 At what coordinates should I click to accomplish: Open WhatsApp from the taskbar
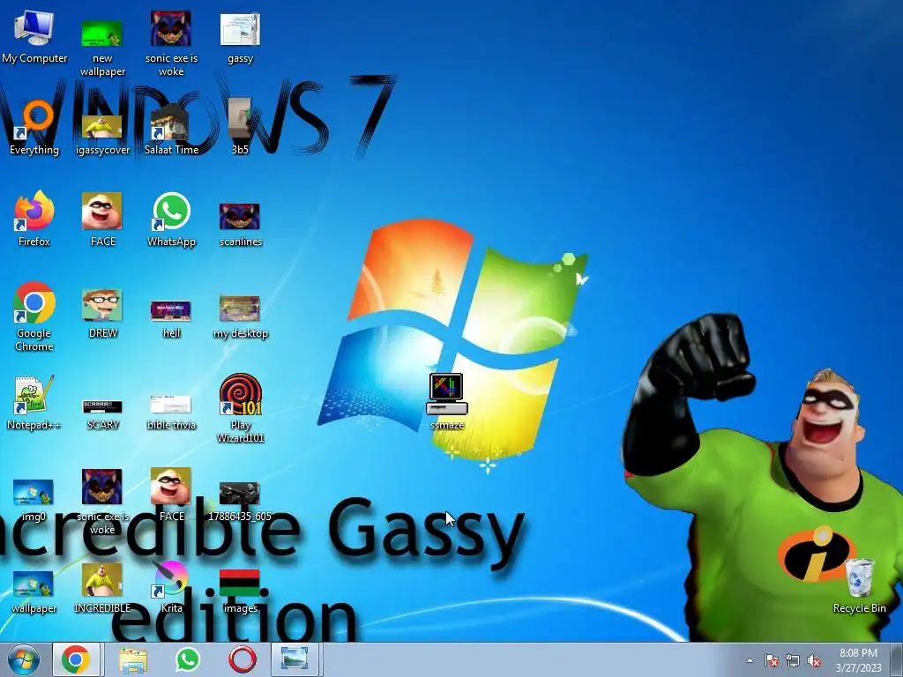188,659
